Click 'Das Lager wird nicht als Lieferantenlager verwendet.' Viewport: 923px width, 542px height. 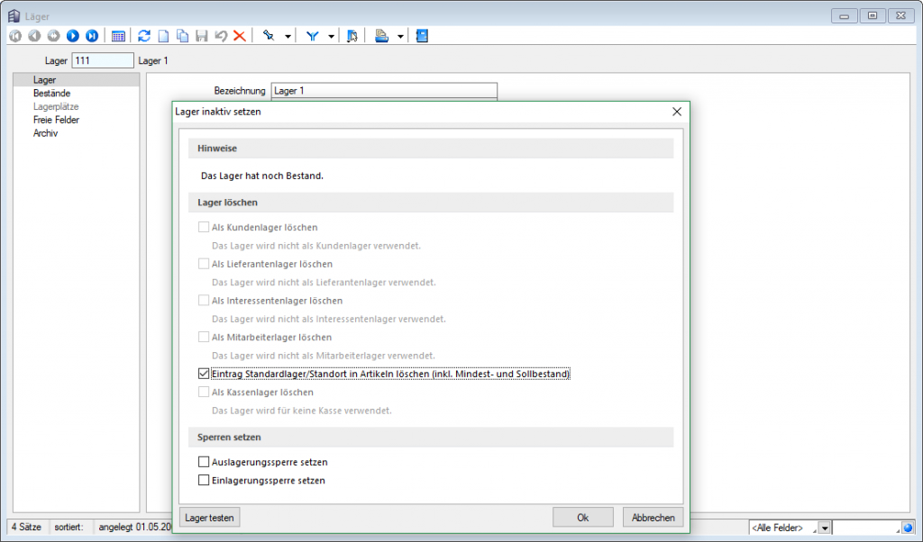point(324,282)
